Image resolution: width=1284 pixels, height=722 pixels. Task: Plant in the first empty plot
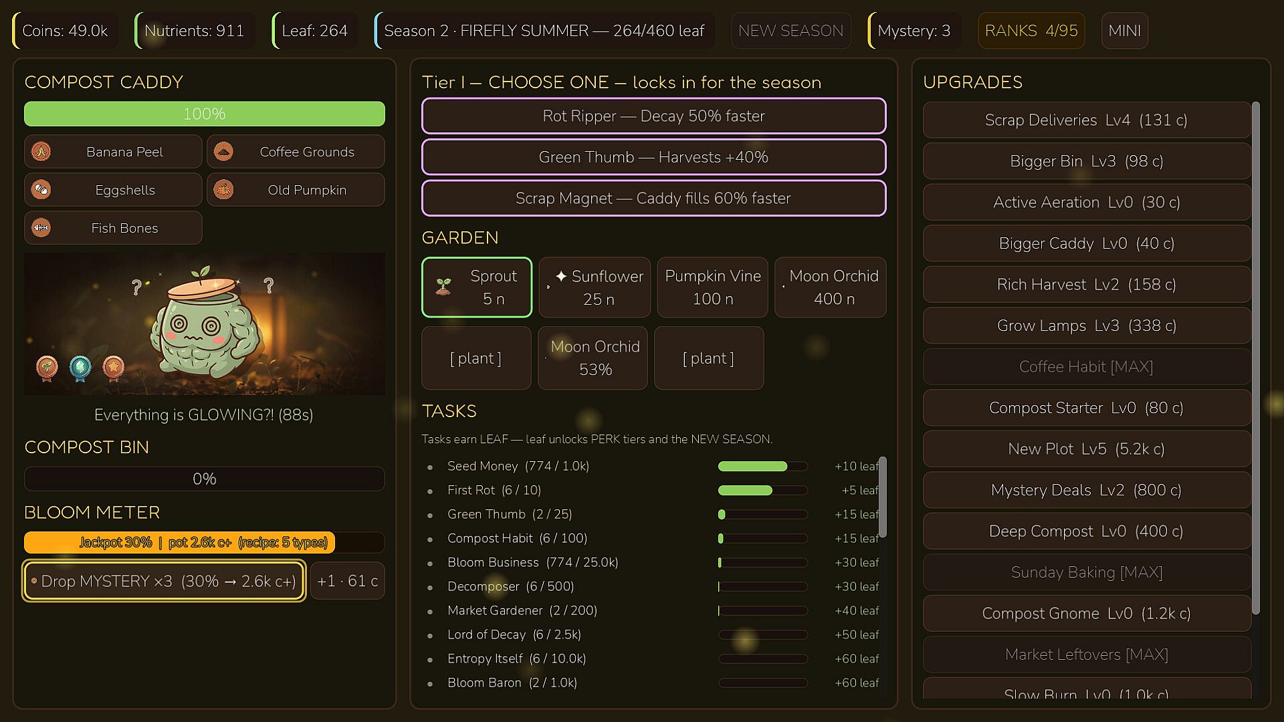(x=476, y=358)
